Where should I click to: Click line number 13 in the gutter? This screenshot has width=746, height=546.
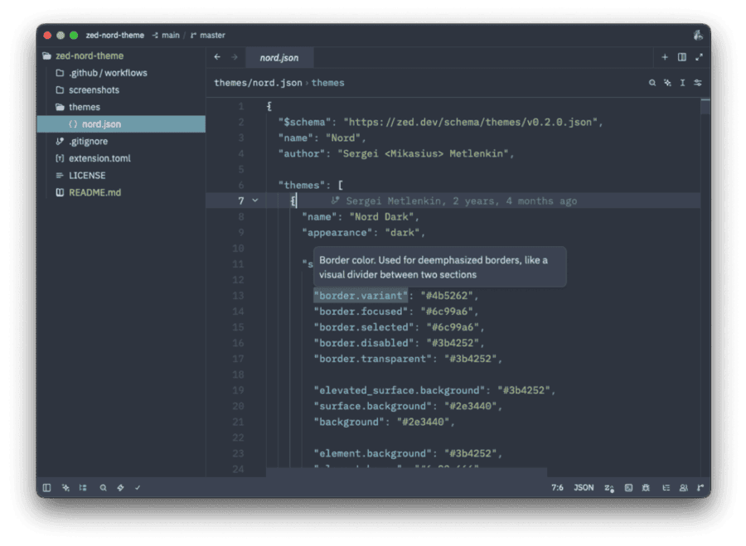238,296
